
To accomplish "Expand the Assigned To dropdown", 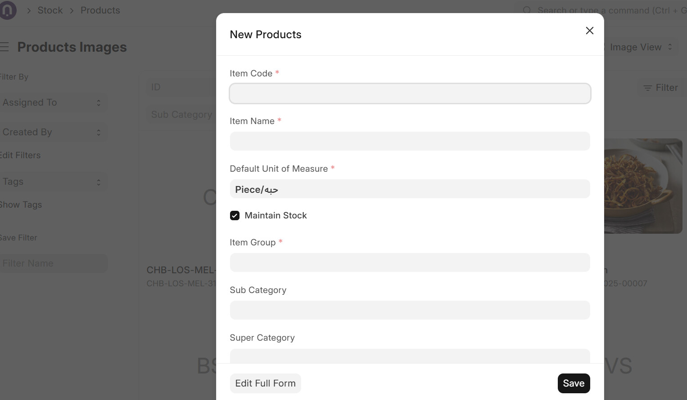I will (x=53, y=102).
